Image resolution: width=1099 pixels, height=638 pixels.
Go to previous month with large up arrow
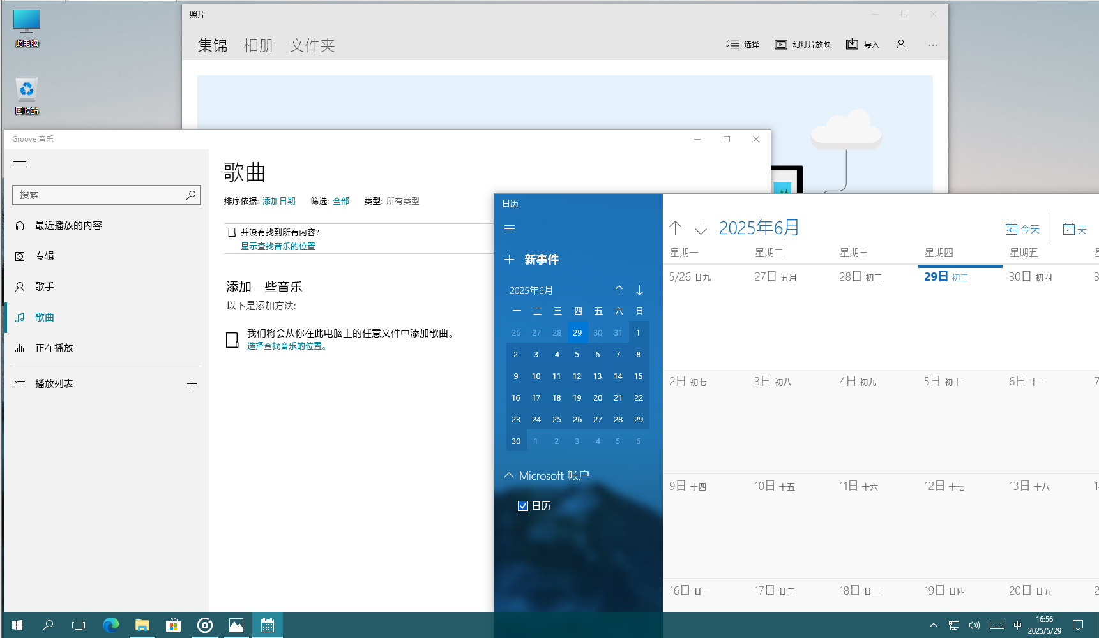676,228
